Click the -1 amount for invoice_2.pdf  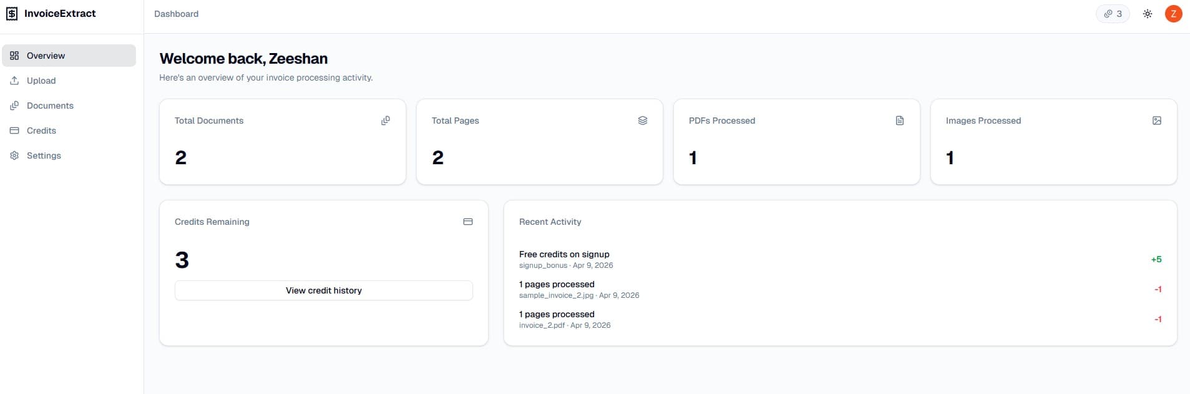[1158, 319]
